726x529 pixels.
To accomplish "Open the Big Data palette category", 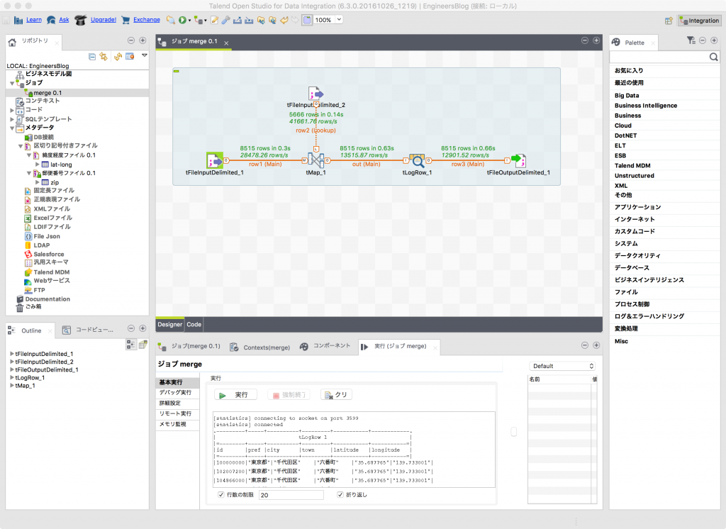I will pyautogui.click(x=627, y=96).
